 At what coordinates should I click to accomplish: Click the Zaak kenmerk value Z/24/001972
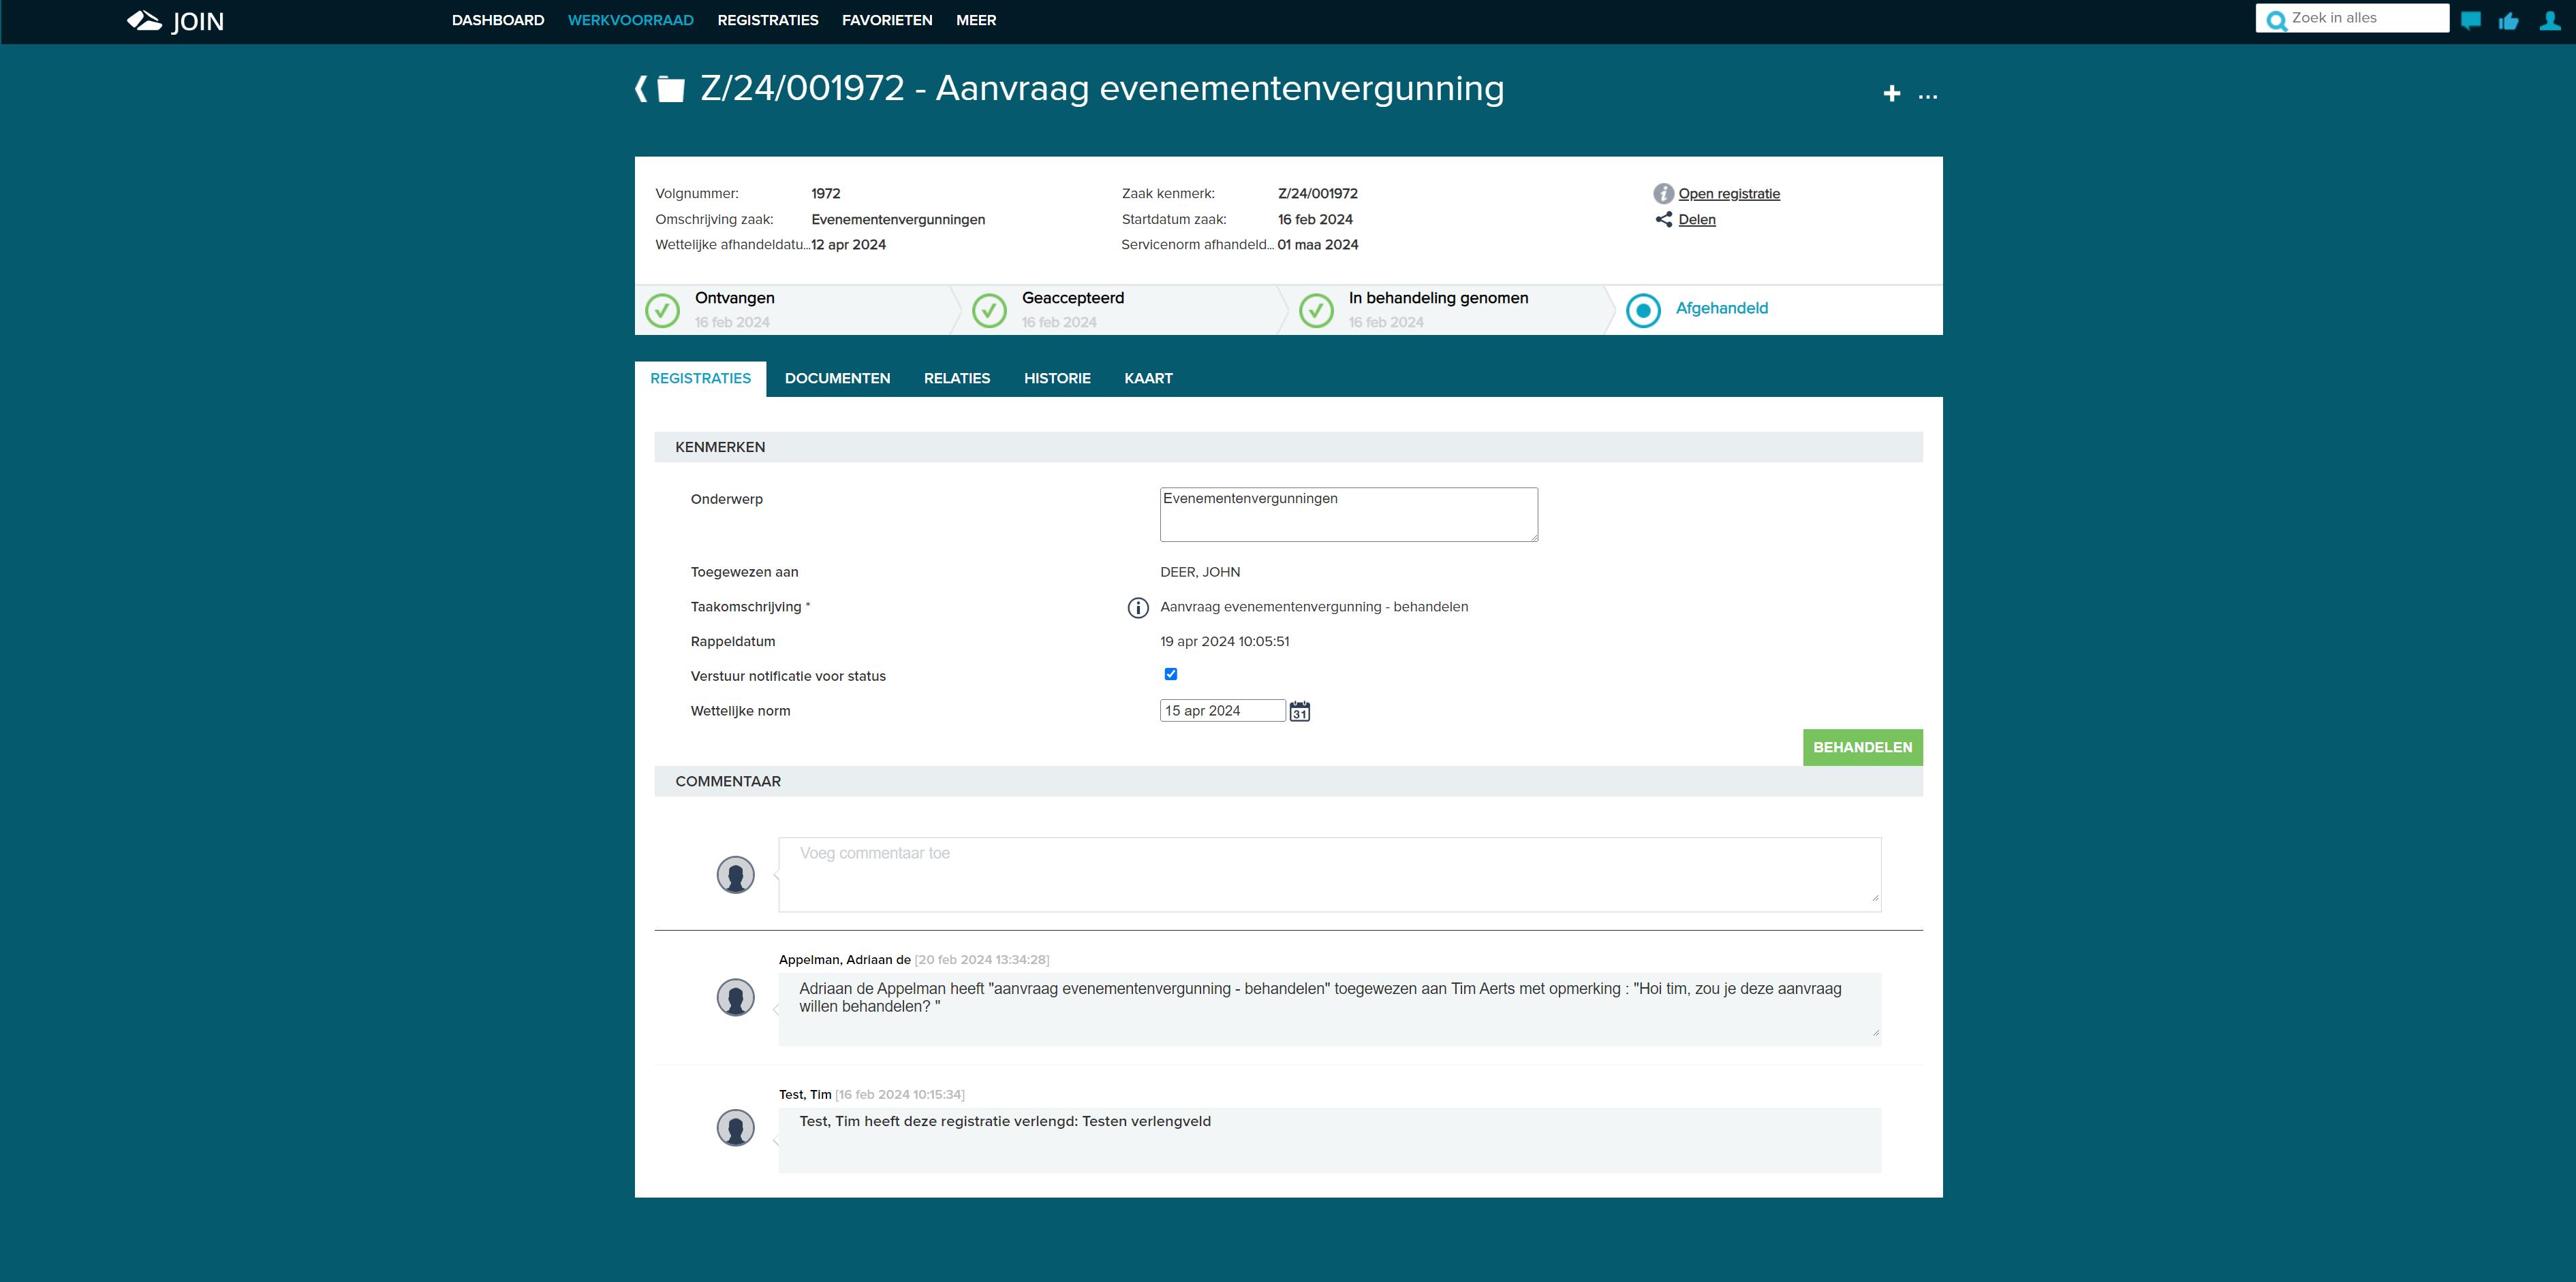(1317, 194)
